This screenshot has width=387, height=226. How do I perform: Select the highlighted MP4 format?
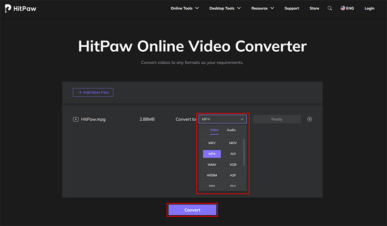[x=212, y=154]
